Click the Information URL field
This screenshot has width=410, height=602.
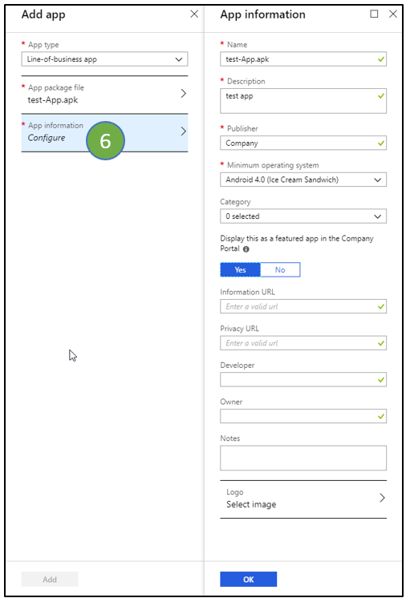pos(303,306)
